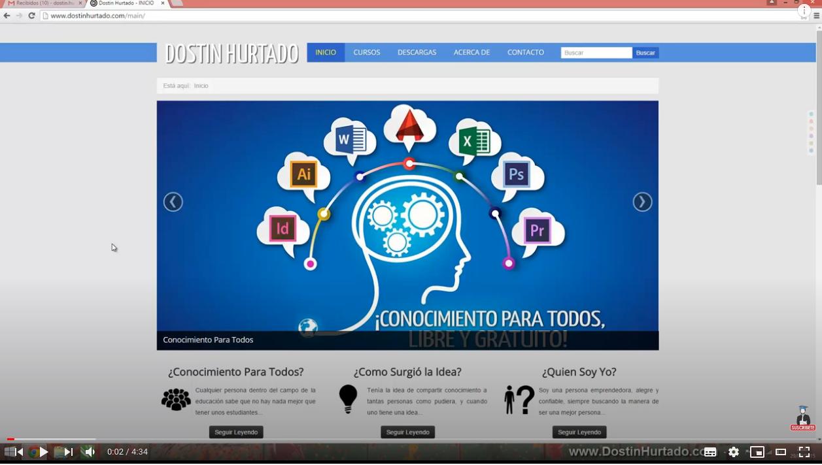Seek along the red video progress bar
822x465 pixels.
tap(411, 439)
